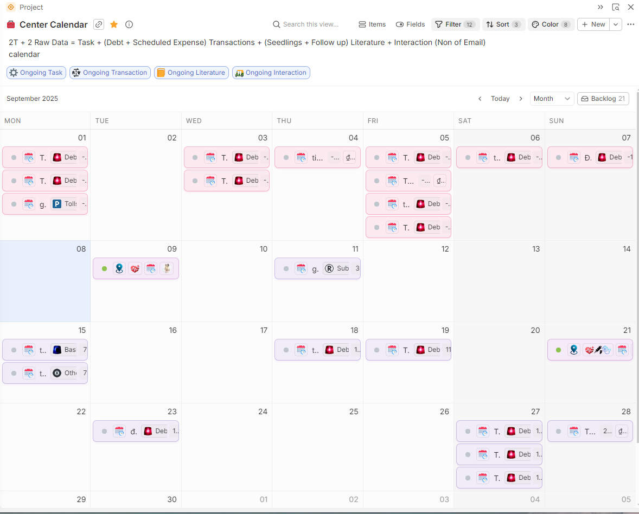Click calendar icon of item on Saturday 06
639x514 pixels.
[x=483, y=158]
